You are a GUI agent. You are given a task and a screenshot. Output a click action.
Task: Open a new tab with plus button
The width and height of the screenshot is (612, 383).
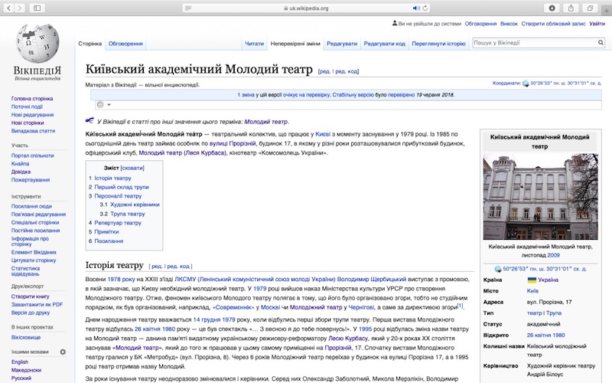(x=607, y=11)
